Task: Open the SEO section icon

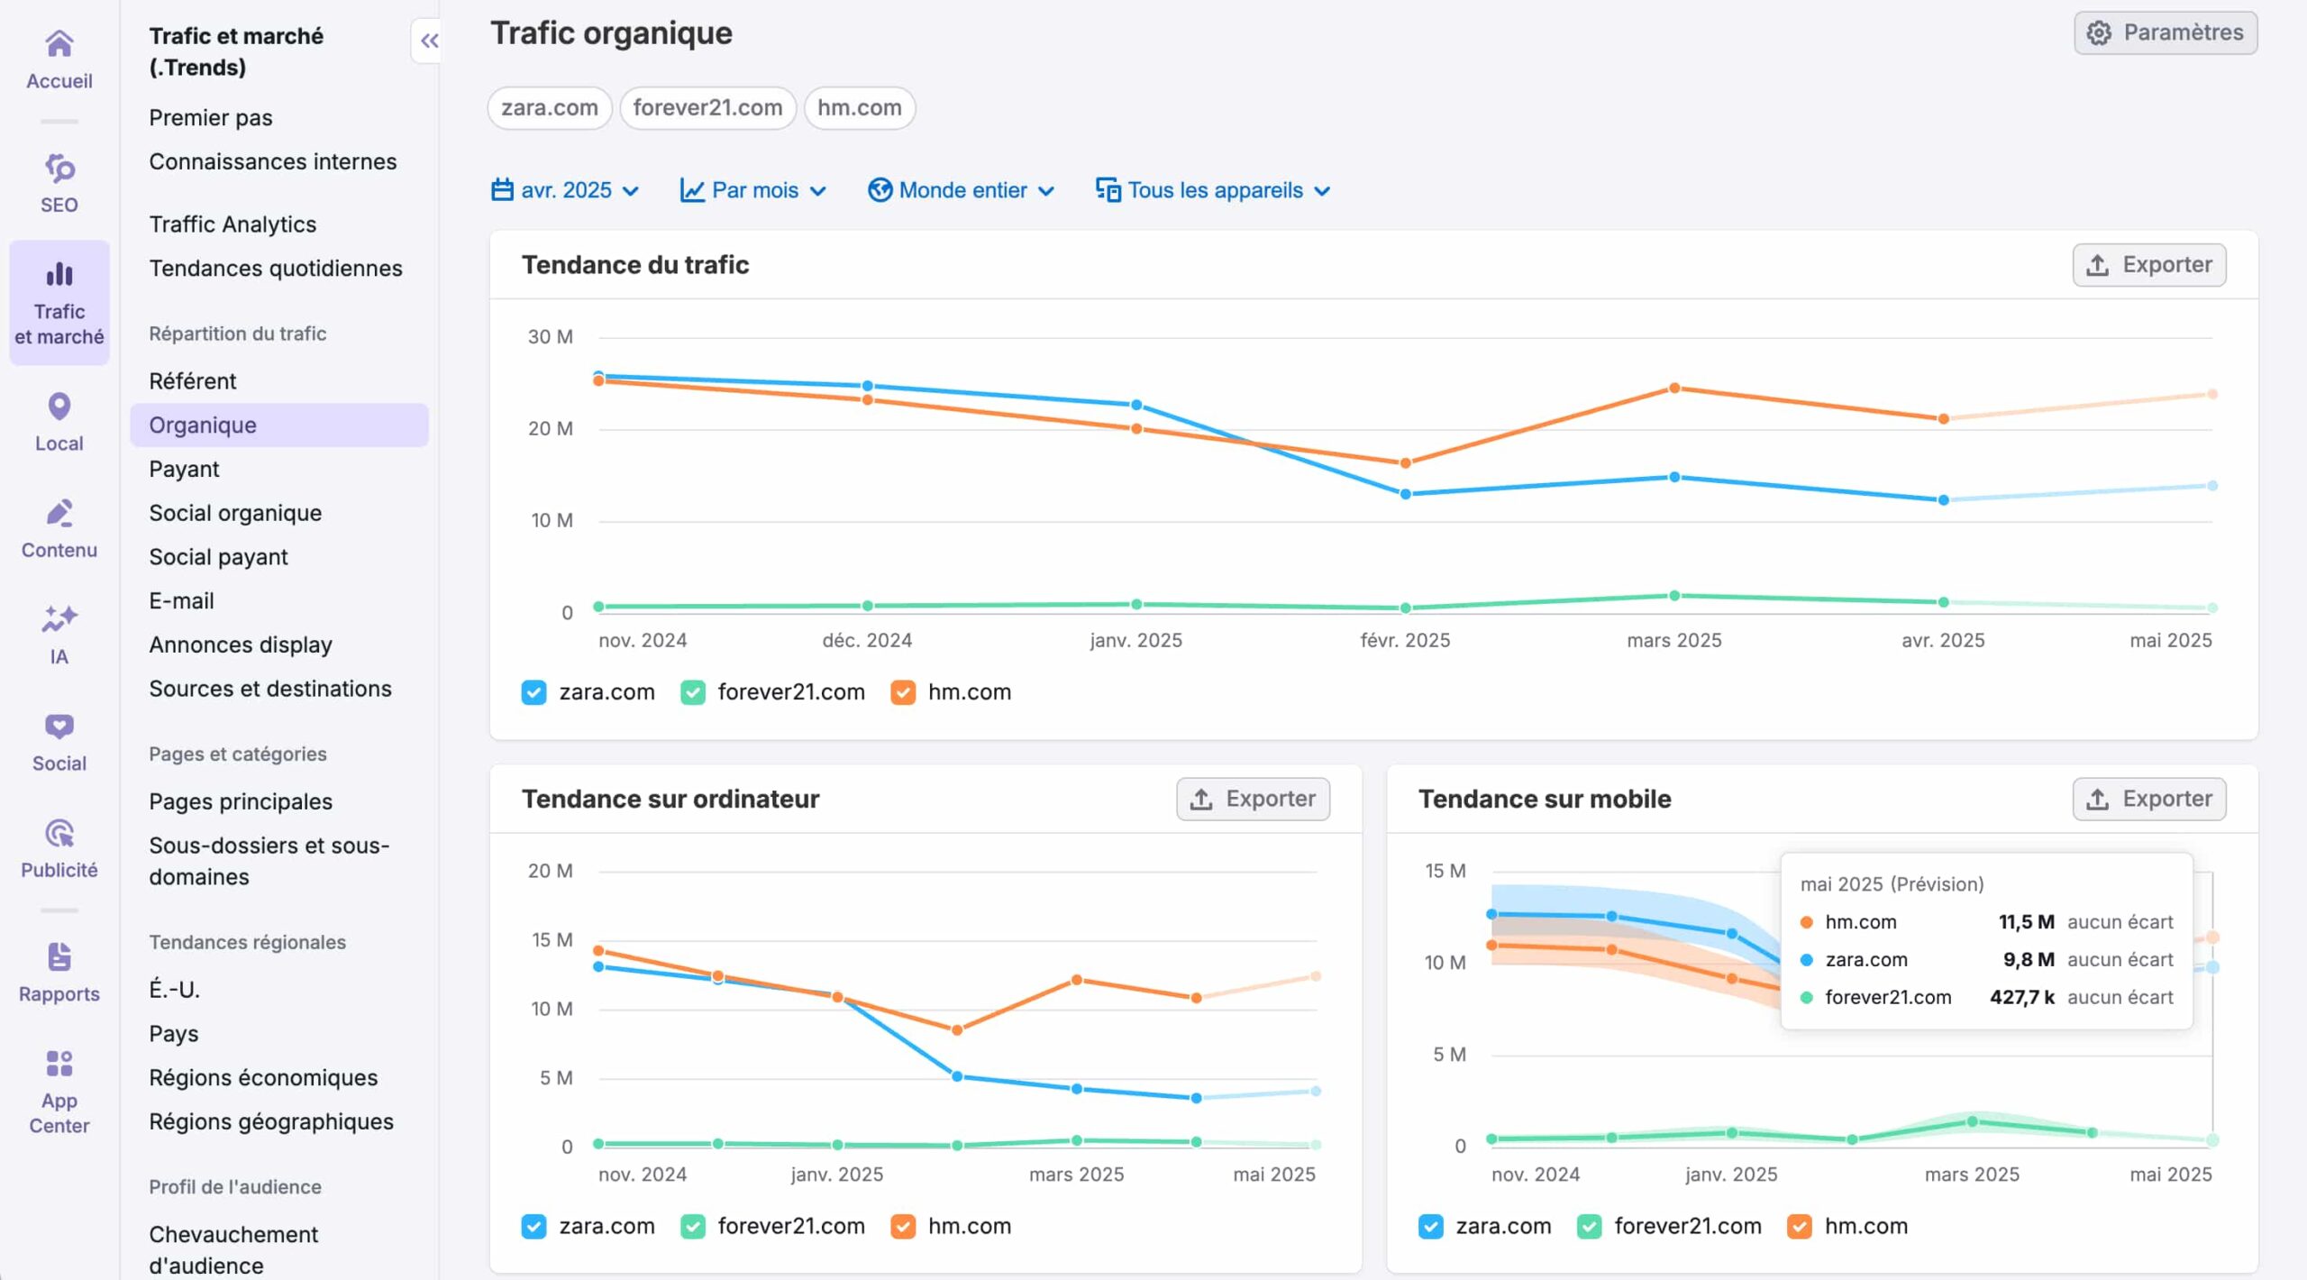Action: pos(59,168)
